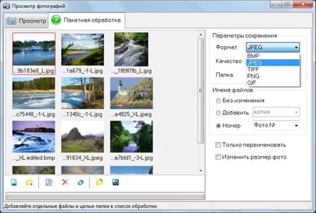Choose TIFF from format list
The width and height of the screenshot is (316, 213).
273,69
